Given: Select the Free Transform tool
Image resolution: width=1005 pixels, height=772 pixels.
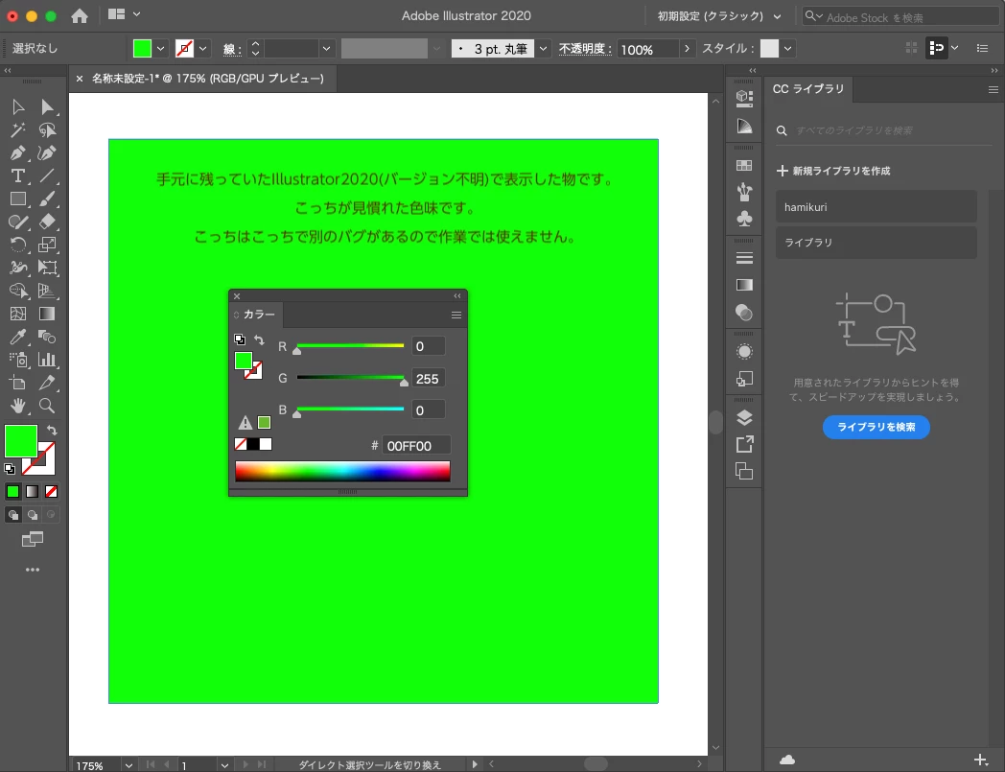Looking at the screenshot, I should pyautogui.click(x=47, y=268).
